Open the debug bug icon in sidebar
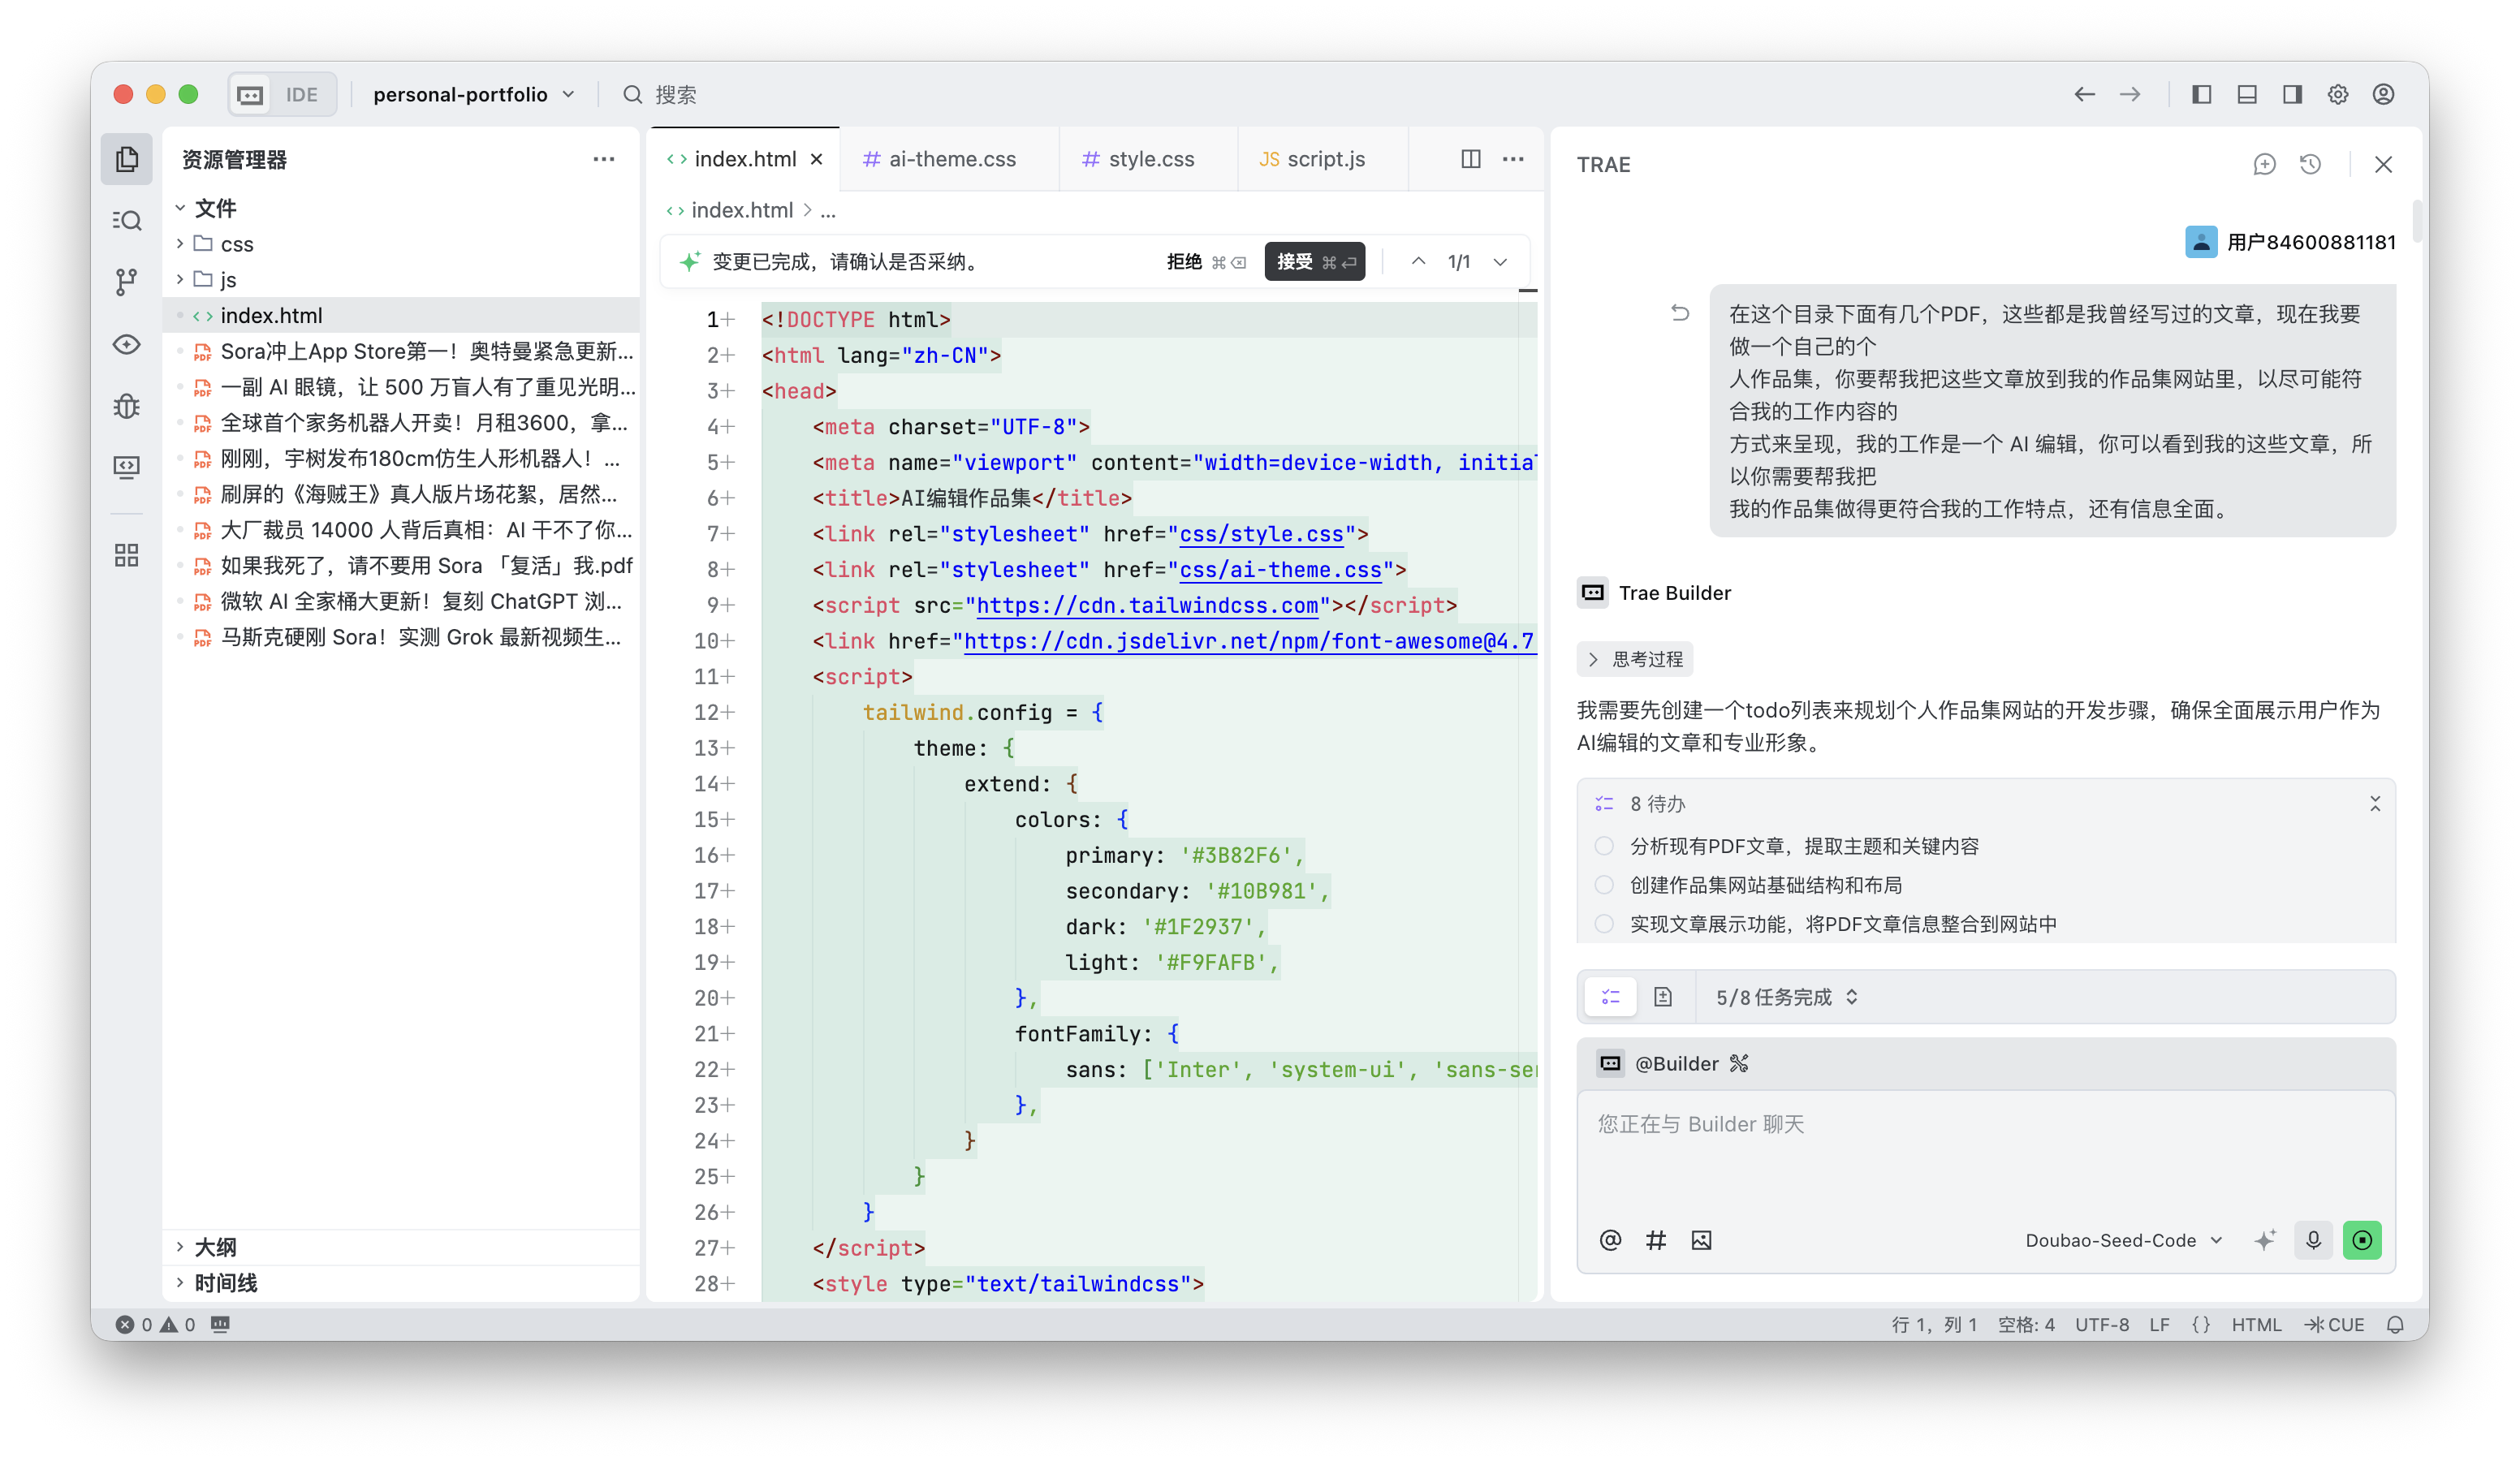 [126, 406]
